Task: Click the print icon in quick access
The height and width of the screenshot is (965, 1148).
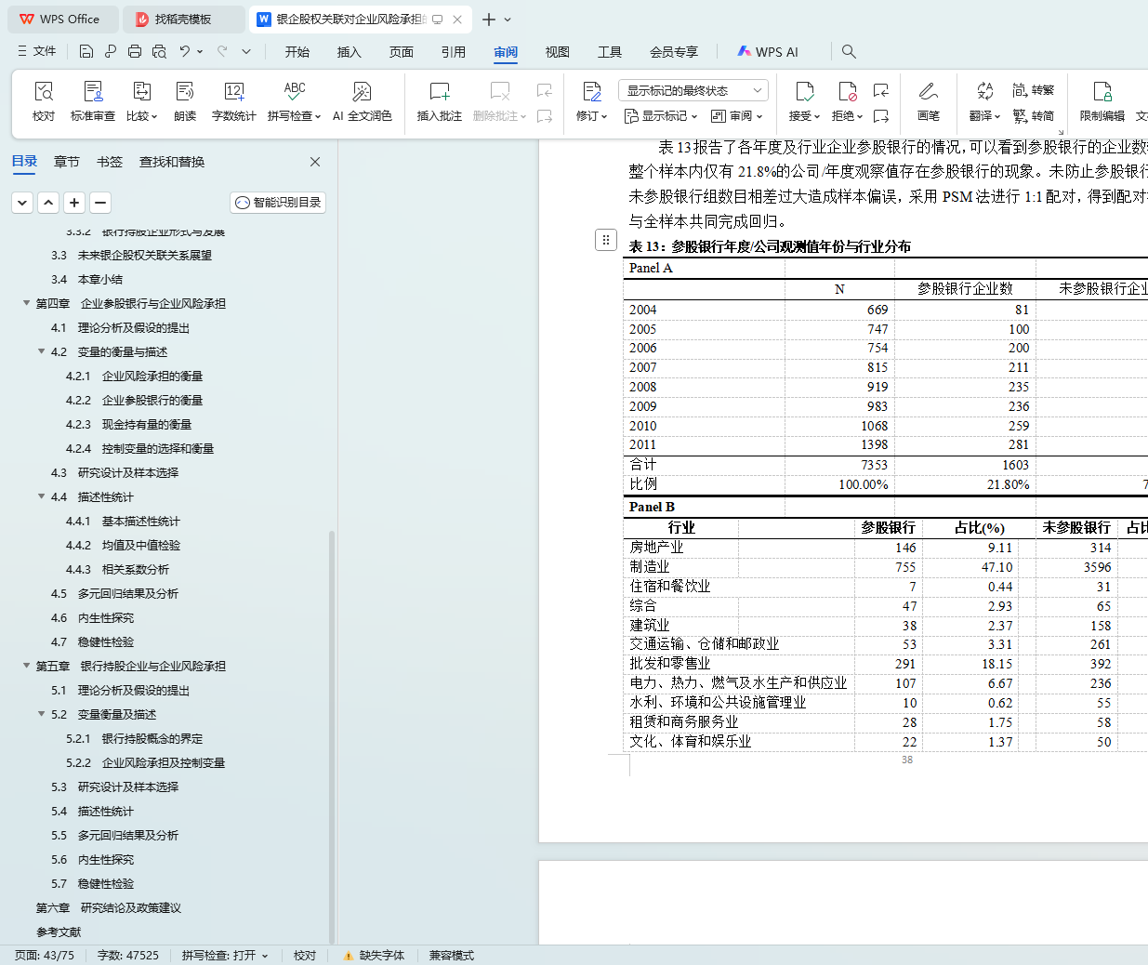Action: (135, 51)
